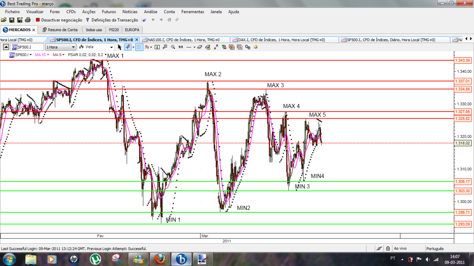
Task: Click the alert bell icon
Action: coord(256,47)
